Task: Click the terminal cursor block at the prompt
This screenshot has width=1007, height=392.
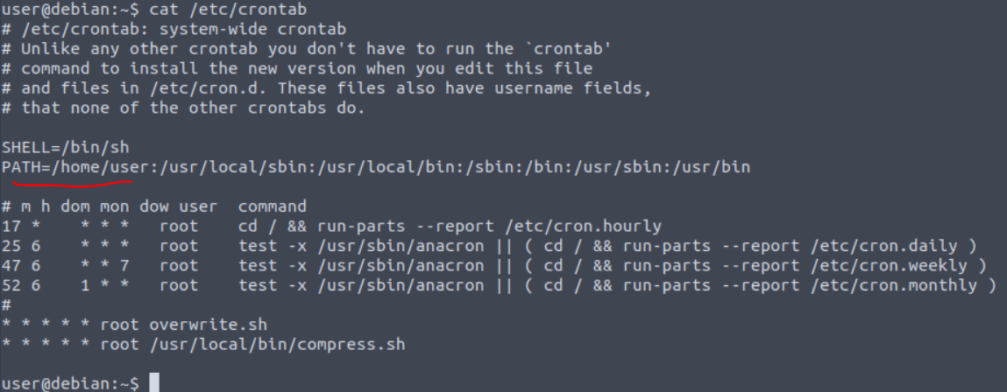Action: [153, 383]
